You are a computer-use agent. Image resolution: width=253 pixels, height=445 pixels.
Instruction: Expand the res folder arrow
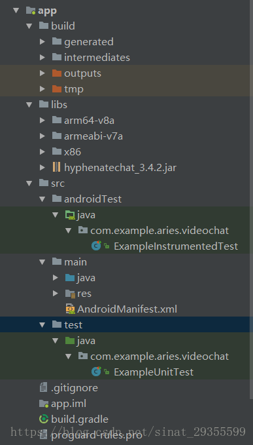point(56,293)
